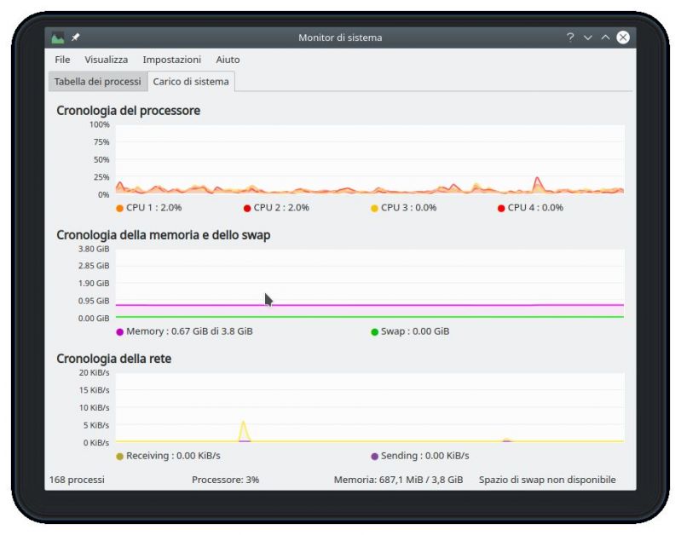681x535 pixels.
Task: Click the Swap green legend dot
Action: tap(374, 332)
